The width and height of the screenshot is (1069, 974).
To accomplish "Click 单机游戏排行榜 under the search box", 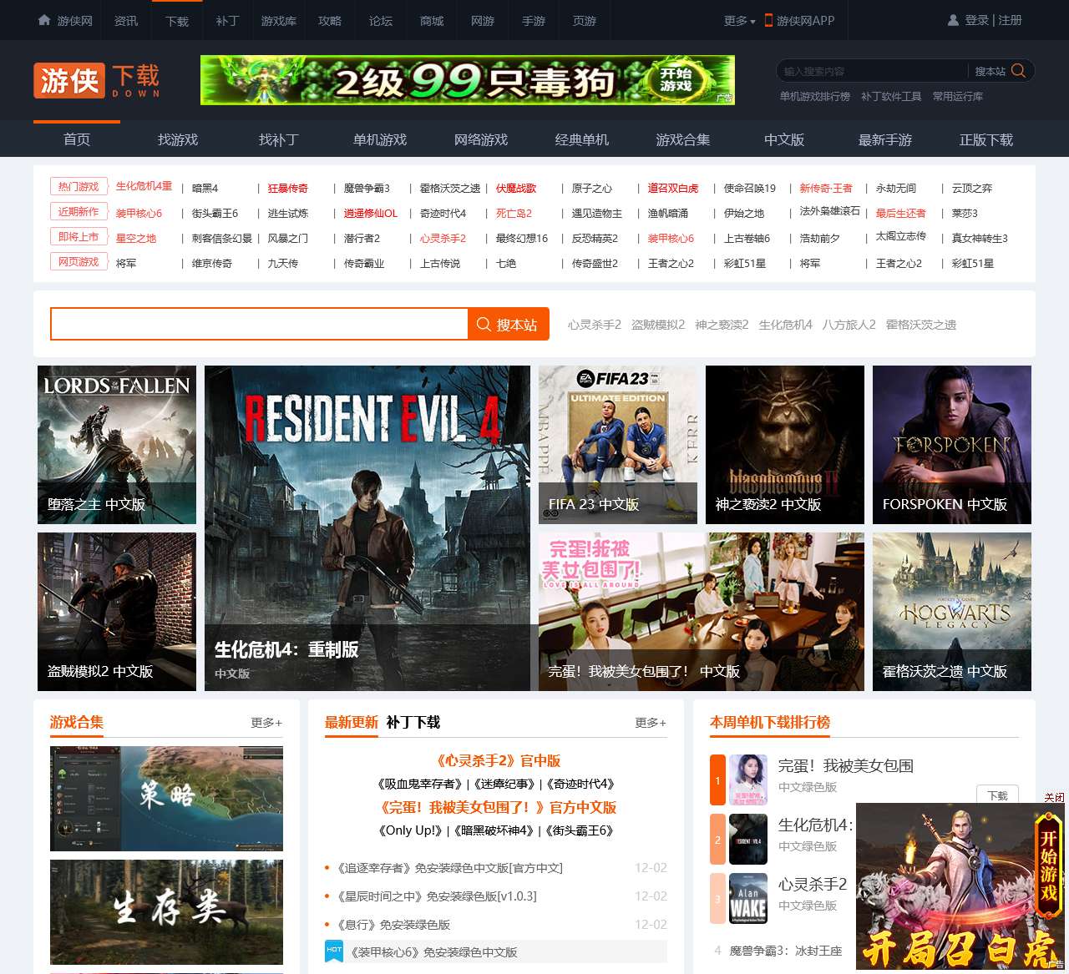I will click(815, 97).
